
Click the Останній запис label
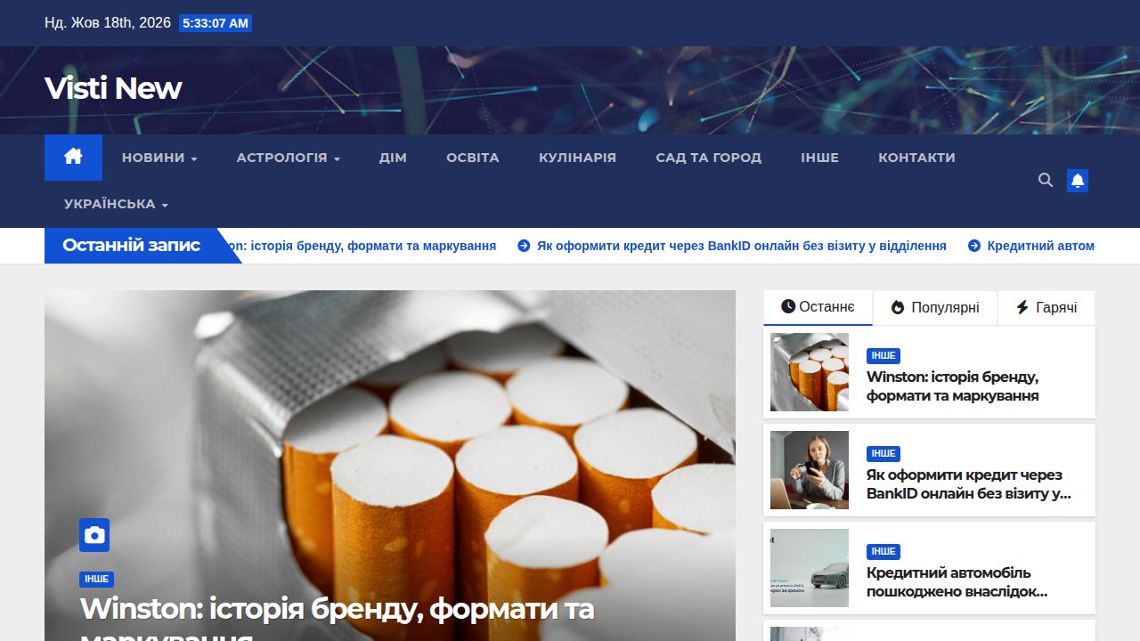(132, 245)
